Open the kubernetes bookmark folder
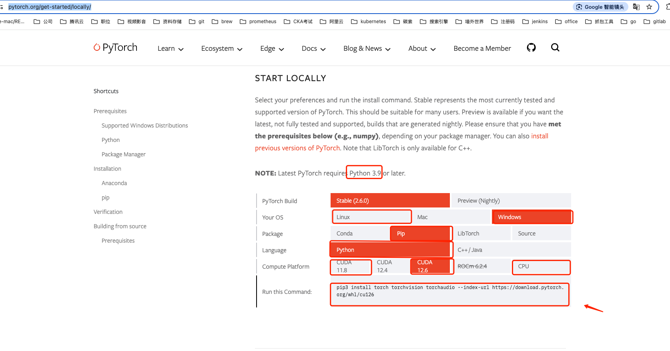 [x=369, y=22]
